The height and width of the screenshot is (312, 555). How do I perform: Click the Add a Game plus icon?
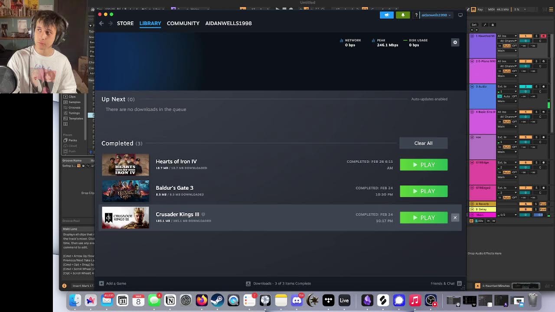tap(101, 283)
